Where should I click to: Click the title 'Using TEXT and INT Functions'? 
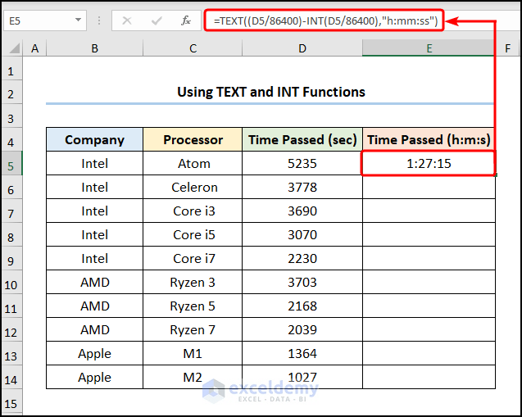tap(271, 92)
